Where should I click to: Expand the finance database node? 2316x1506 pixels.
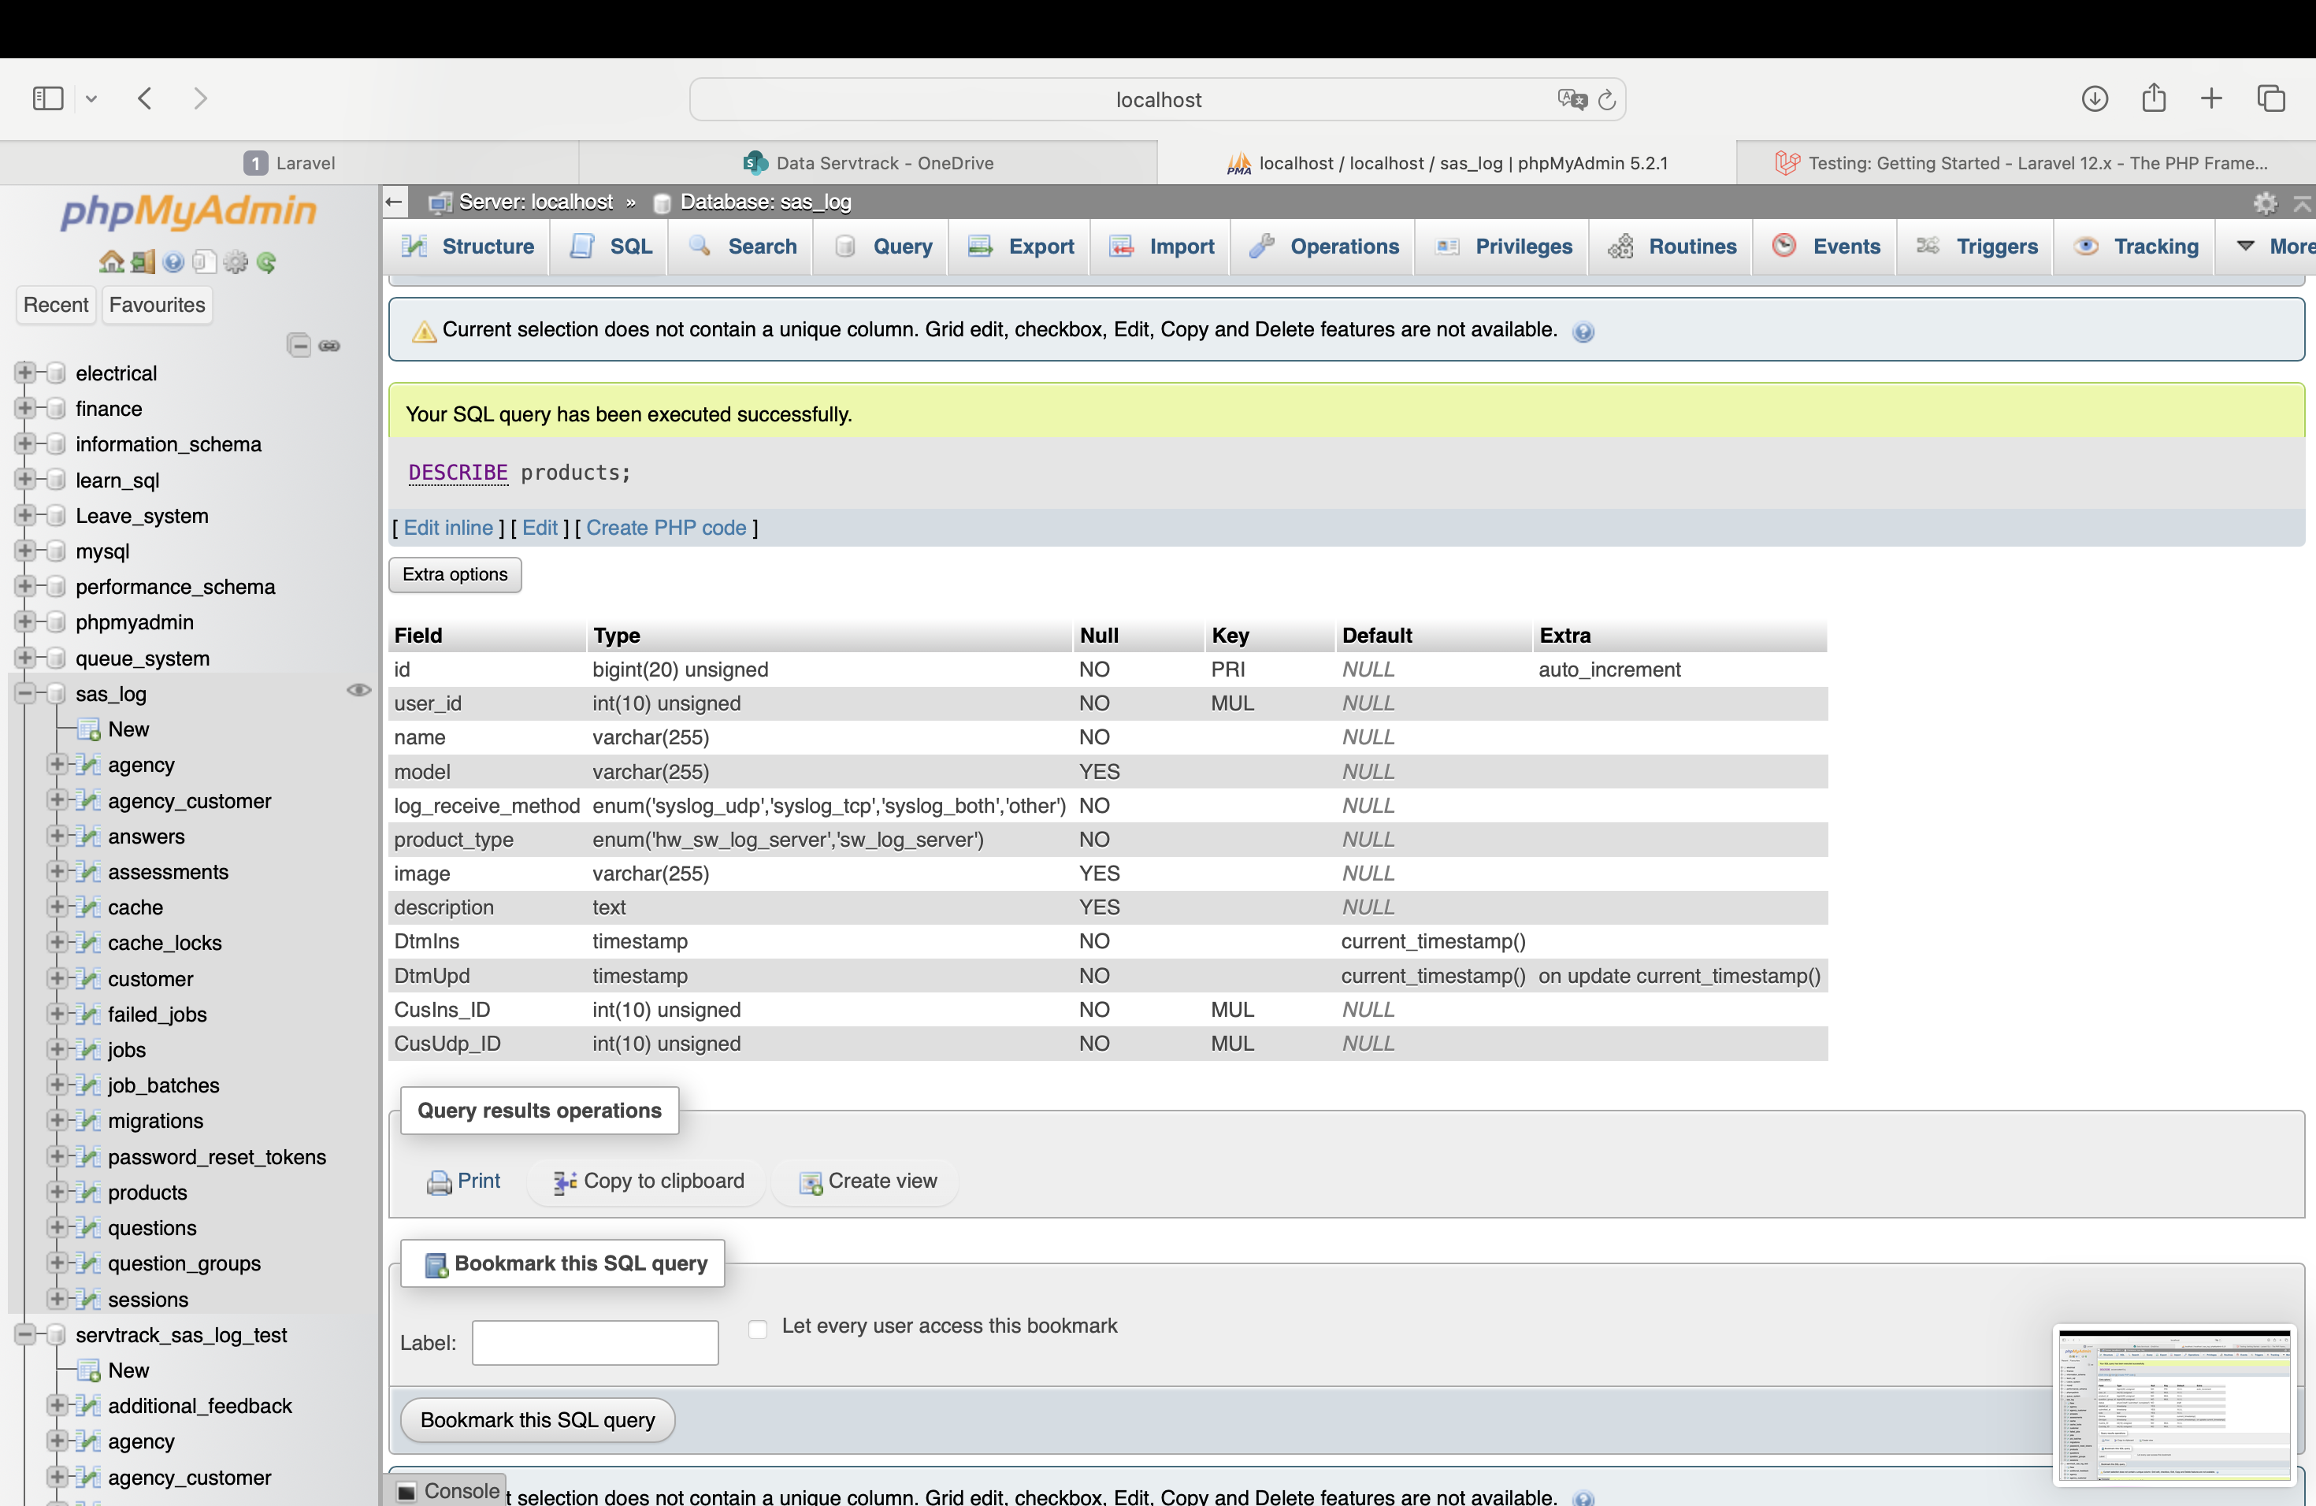point(25,409)
